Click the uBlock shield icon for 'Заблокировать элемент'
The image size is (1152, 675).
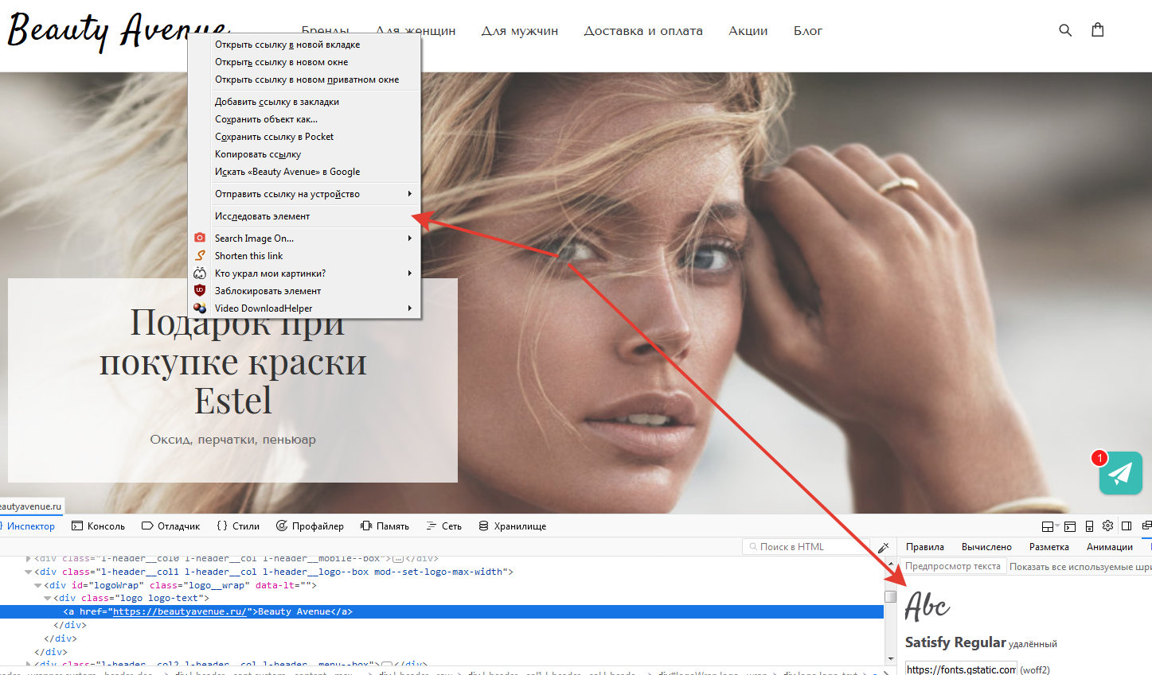[200, 290]
